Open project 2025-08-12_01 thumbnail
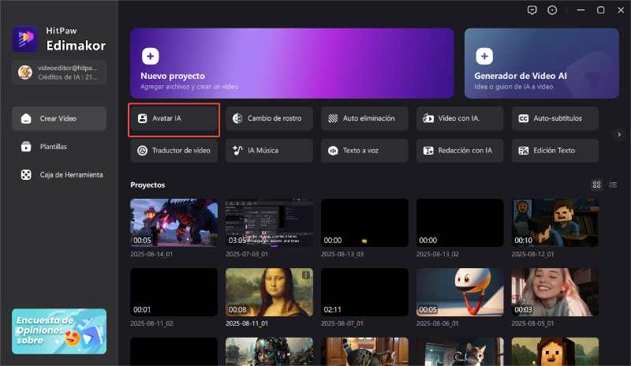 pyautogui.click(x=555, y=222)
